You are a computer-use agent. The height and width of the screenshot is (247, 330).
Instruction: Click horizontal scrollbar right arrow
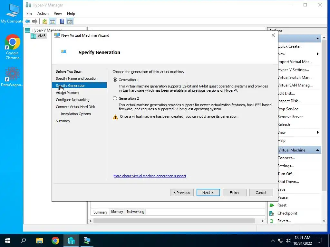[262, 221]
